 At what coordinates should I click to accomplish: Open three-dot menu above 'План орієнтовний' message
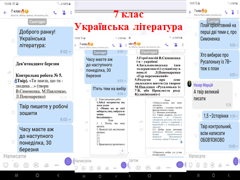click(237, 12)
